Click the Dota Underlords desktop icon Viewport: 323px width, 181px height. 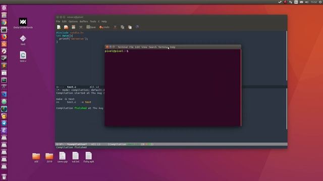tap(23, 23)
